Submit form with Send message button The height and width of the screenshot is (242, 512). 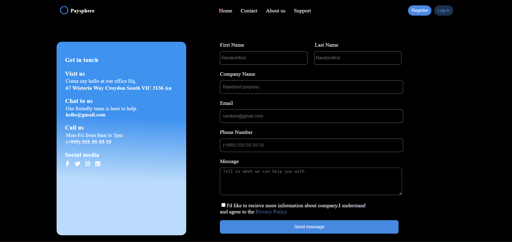tap(309, 227)
